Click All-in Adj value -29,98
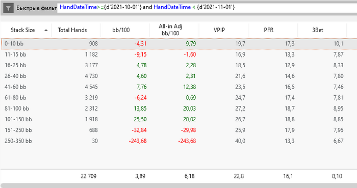The width and height of the screenshot is (357, 188). [189, 130]
